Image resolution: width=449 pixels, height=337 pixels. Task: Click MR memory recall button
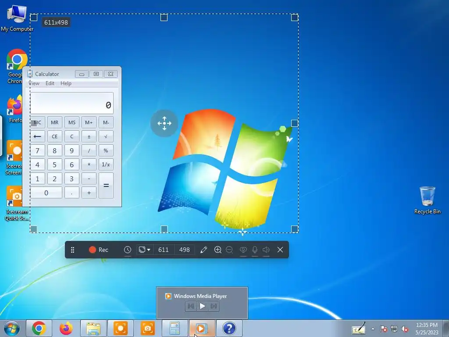click(55, 122)
